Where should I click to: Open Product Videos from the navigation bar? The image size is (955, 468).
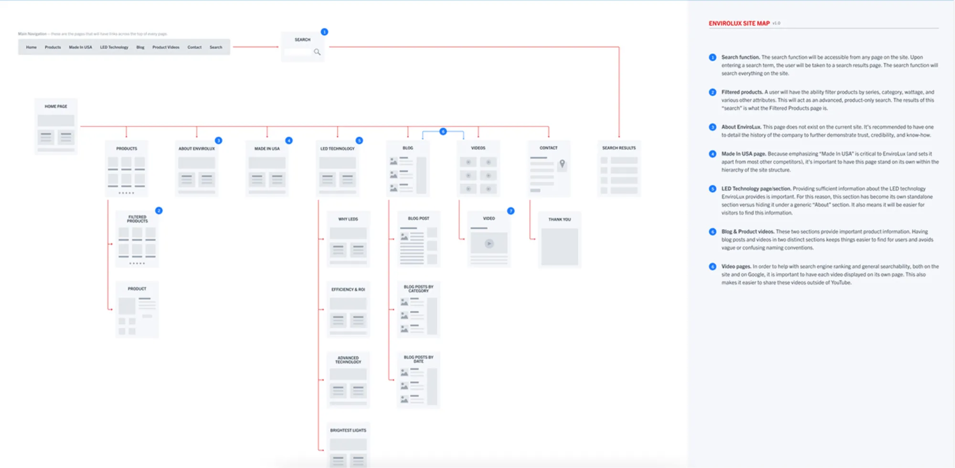pos(165,47)
